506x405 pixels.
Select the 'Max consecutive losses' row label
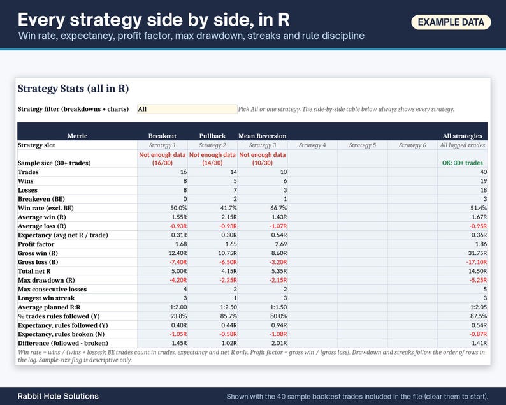point(52,290)
